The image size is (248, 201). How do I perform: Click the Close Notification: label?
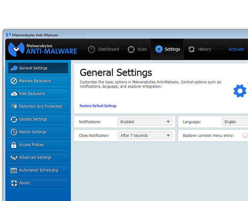tap(94, 136)
